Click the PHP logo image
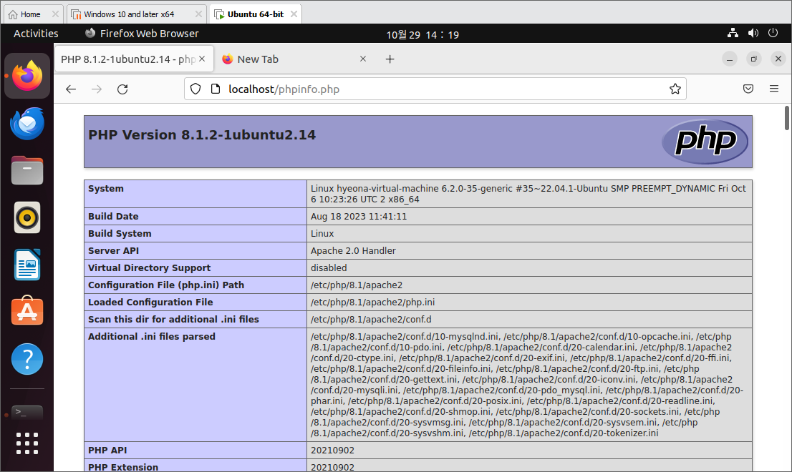Viewport: 792px width, 472px height. [705, 141]
